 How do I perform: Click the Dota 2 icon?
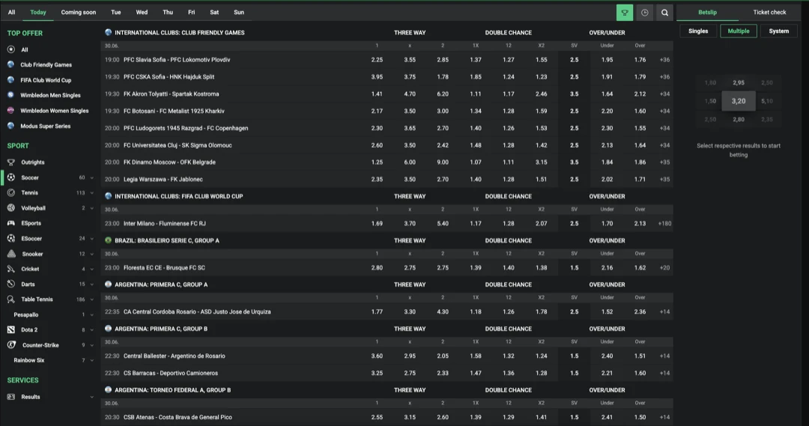10,329
